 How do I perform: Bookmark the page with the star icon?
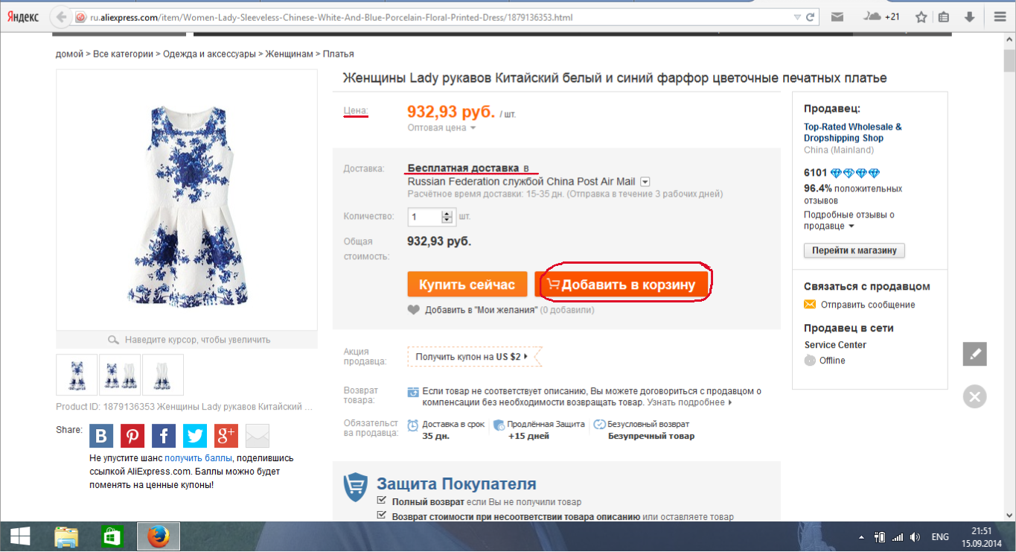tap(921, 16)
